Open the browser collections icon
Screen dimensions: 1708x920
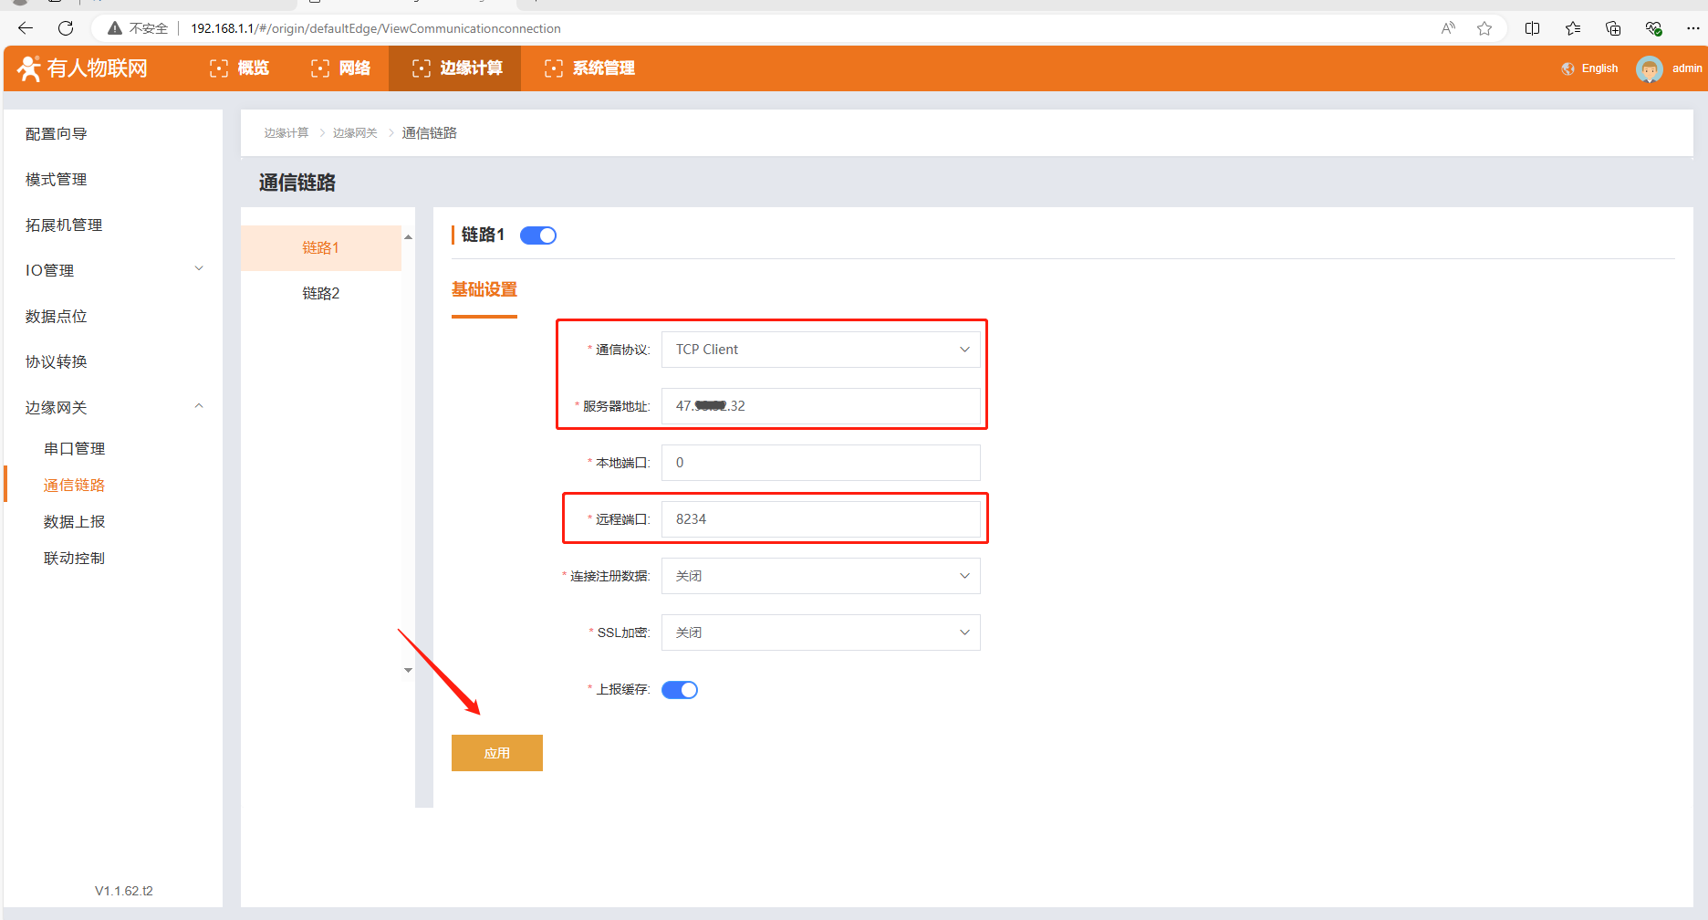point(1612,28)
